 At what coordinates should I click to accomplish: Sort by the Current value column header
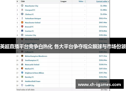tap(103, 1)
